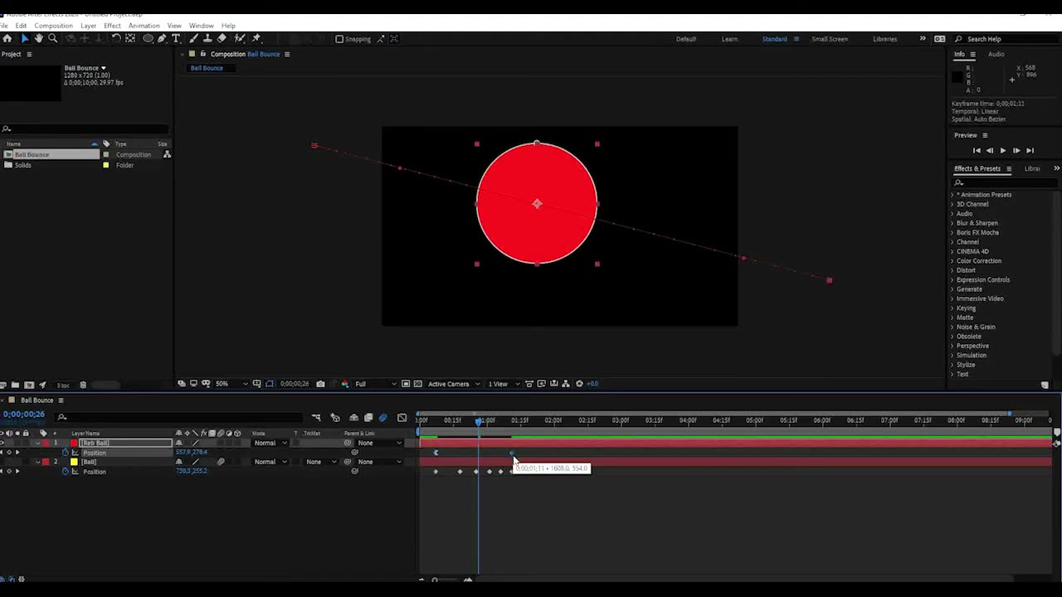The width and height of the screenshot is (1062, 597).
Task: Expand Animation Presets in Effects panel
Action: [952, 195]
